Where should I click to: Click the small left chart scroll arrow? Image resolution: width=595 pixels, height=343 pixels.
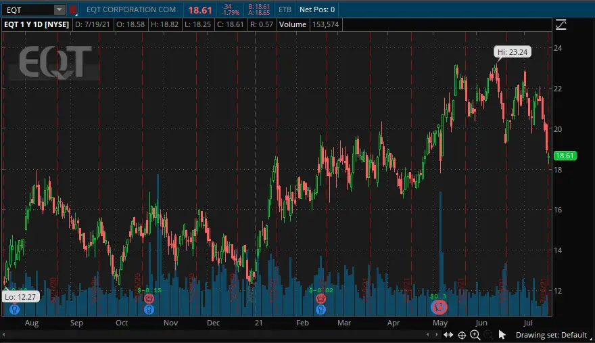click(427, 335)
